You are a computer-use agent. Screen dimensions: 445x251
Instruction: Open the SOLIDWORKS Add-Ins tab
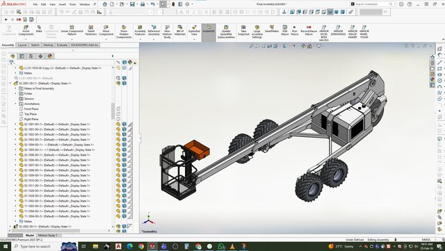[84, 45]
